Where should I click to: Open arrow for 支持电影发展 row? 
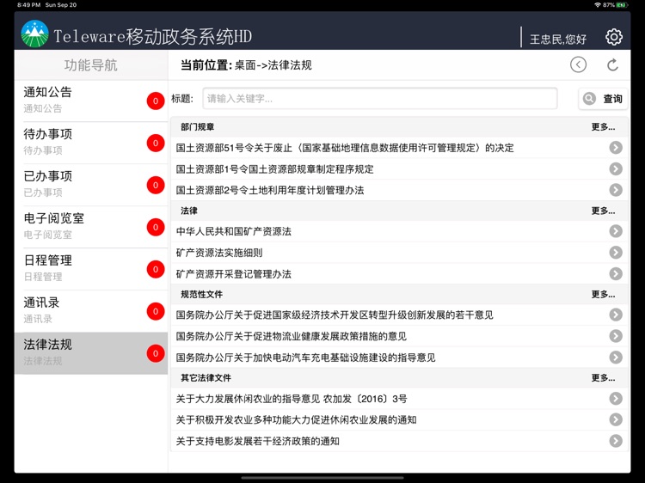coord(616,441)
